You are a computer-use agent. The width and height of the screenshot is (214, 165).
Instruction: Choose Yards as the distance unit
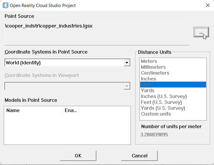(147, 90)
